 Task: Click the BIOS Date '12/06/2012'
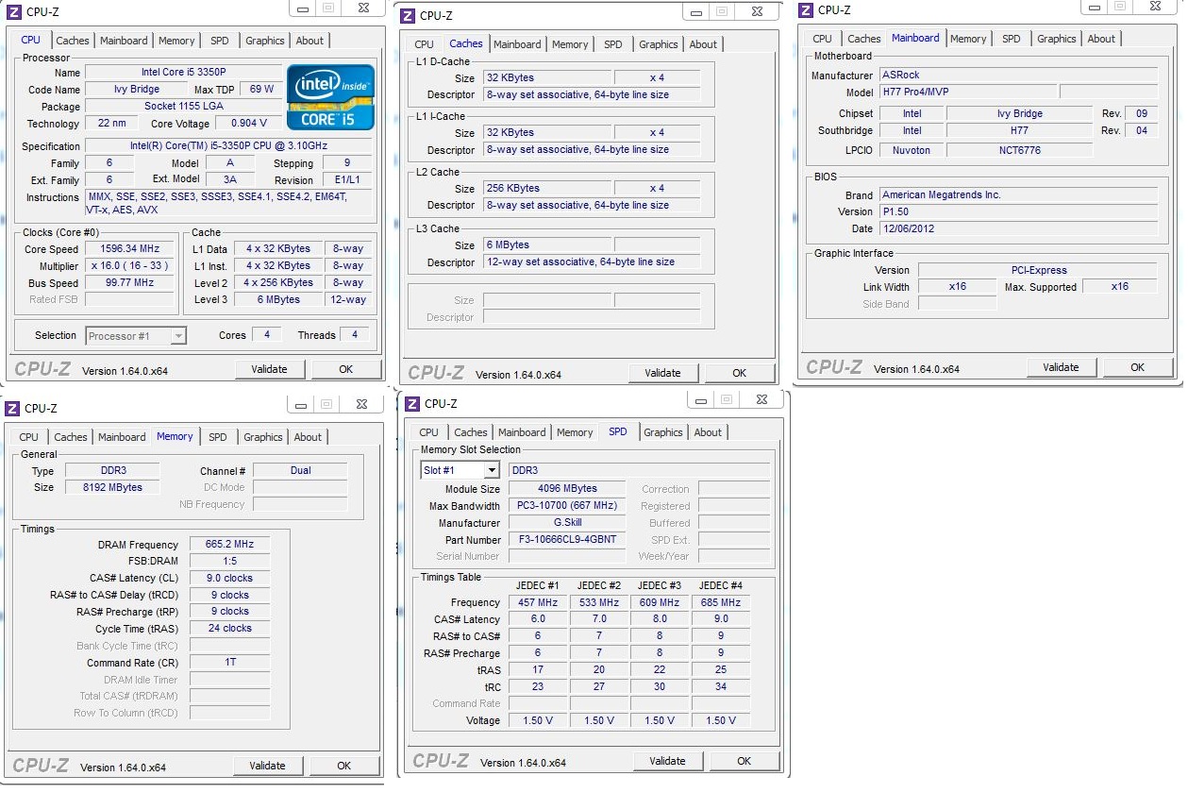coord(1017,228)
